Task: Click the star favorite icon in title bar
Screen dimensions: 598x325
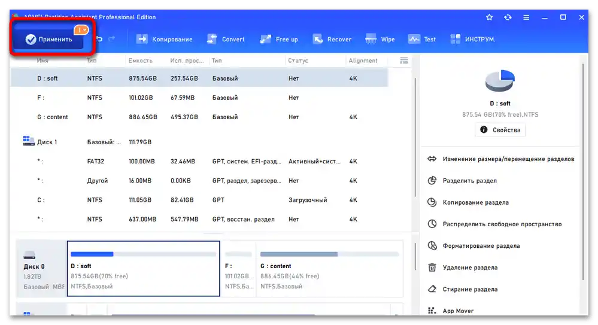Action: click(x=489, y=17)
